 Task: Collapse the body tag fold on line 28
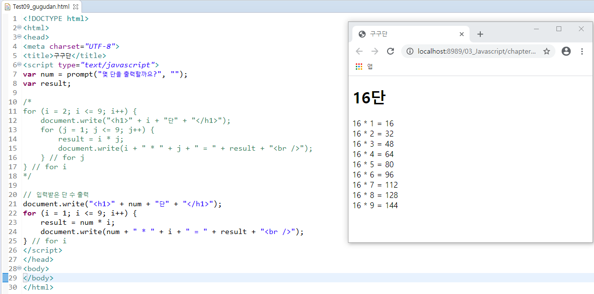click(x=20, y=268)
